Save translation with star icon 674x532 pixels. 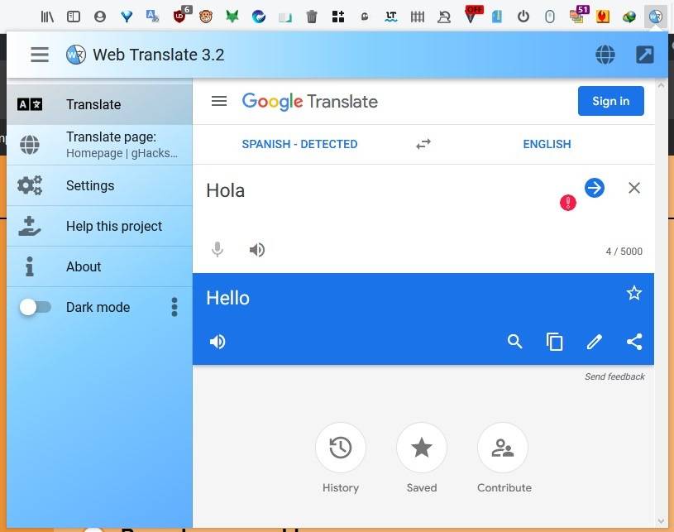point(634,294)
